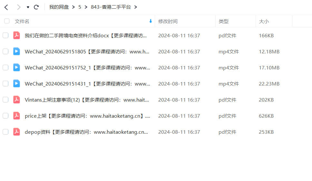Click the 253KB size cell

(x=266, y=132)
